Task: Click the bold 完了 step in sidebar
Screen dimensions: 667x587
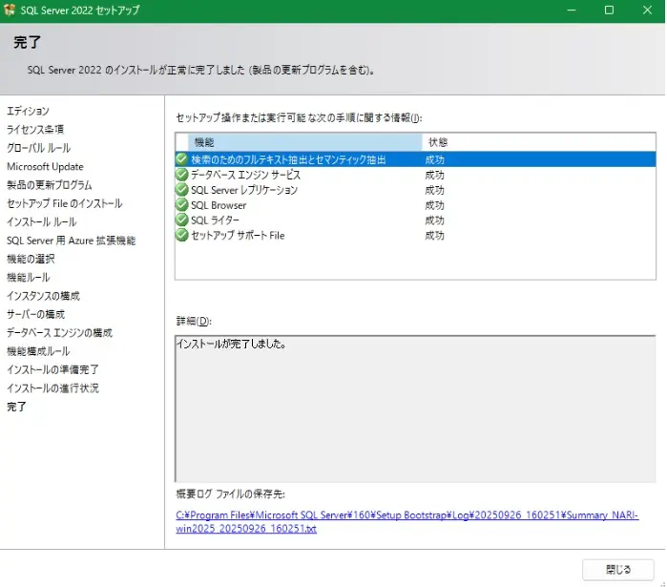Action: (x=16, y=407)
